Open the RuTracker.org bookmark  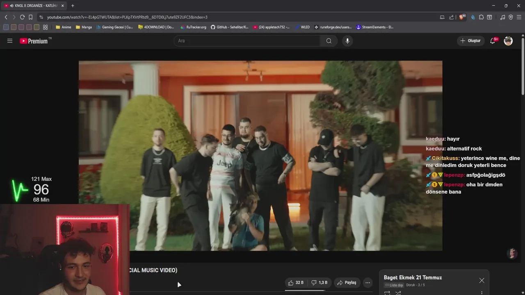pos(193,27)
